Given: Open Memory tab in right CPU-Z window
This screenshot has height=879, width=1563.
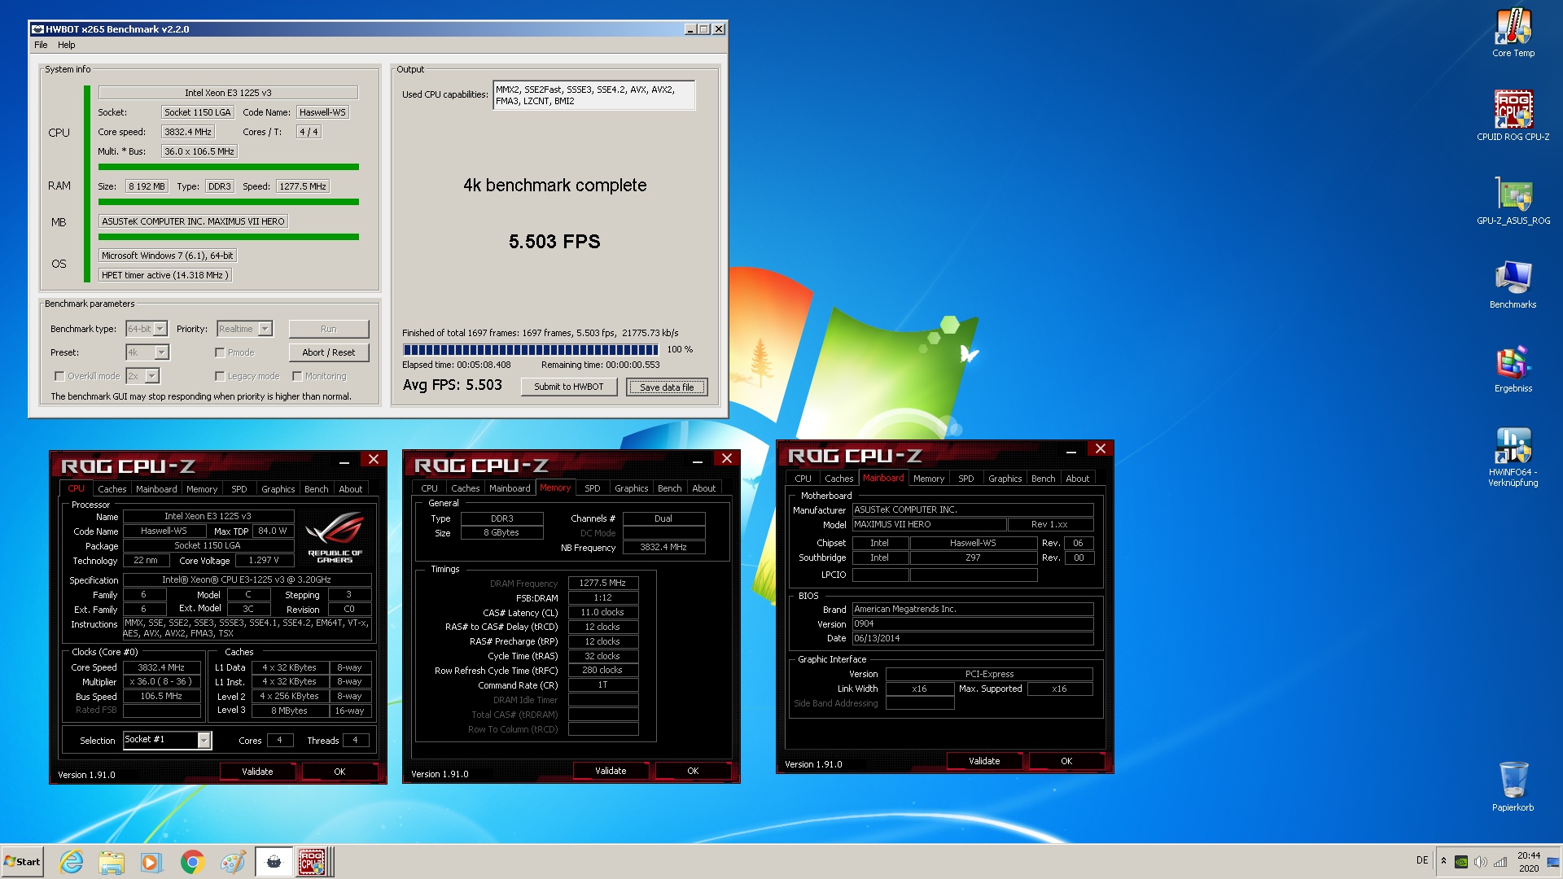Looking at the screenshot, I should pyautogui.click(x=928, y=479).
